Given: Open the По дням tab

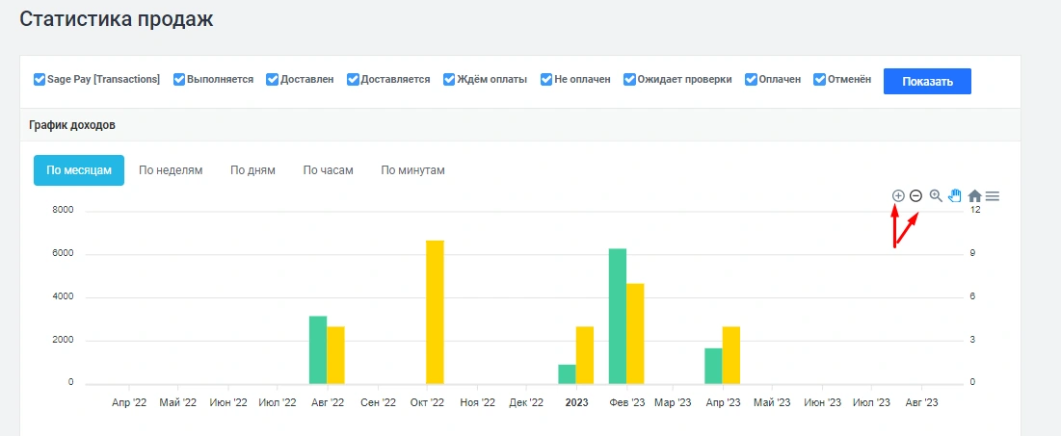Looking at the screenshot, I should pyautogui.click(x=252, y=170).
